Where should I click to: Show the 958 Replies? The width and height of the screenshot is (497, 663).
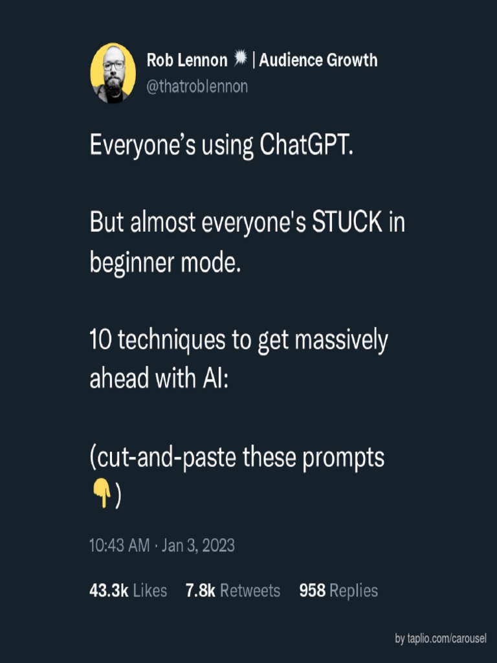(338, 590)
